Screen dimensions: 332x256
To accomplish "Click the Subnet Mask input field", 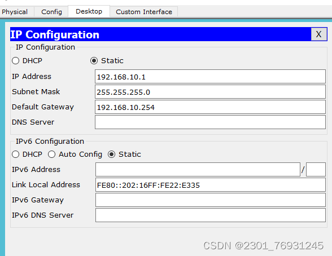I will [210, 92].
